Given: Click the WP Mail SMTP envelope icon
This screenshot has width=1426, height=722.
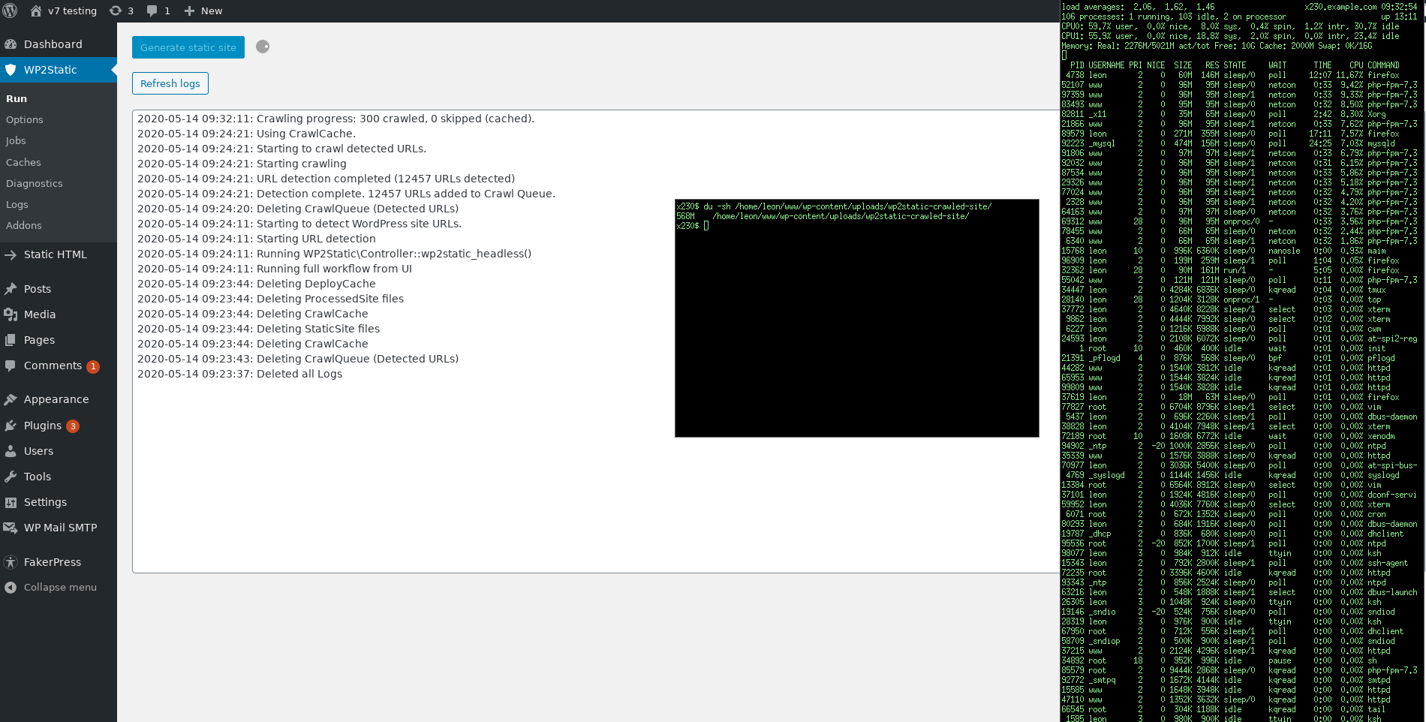Looking at the screenshot, I should [x=11, y=527].
